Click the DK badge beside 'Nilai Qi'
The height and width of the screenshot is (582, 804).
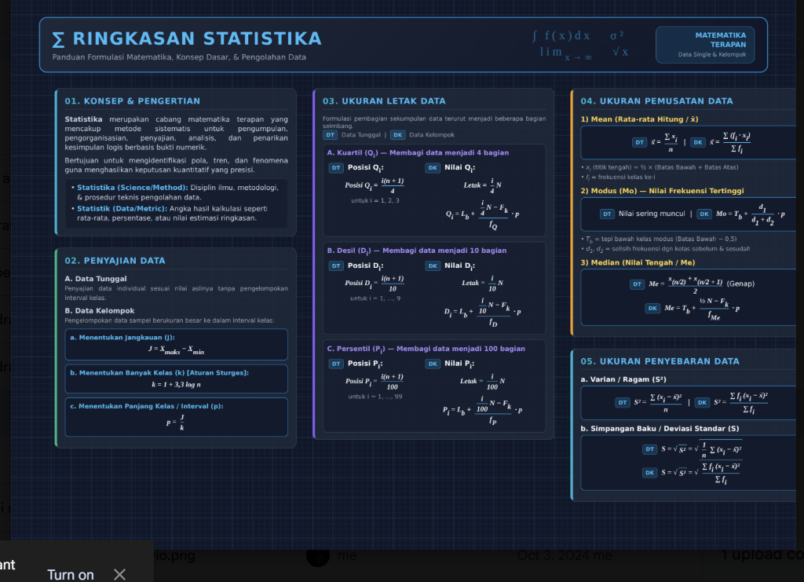(433, 167)
